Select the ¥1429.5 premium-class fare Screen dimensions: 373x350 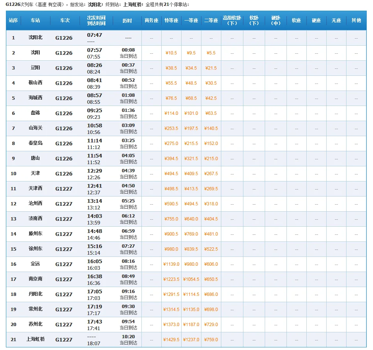pos(171,340)
